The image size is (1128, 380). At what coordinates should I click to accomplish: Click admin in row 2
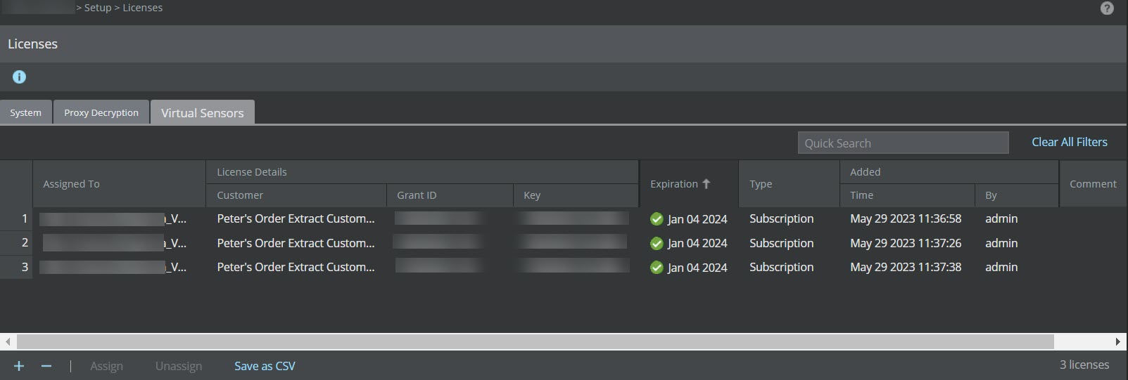pyautogui.click(x=1001, y=243)
